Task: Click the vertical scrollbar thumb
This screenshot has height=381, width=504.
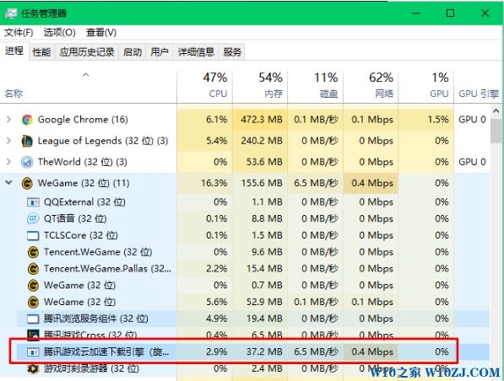Action: tap(496, 131)
